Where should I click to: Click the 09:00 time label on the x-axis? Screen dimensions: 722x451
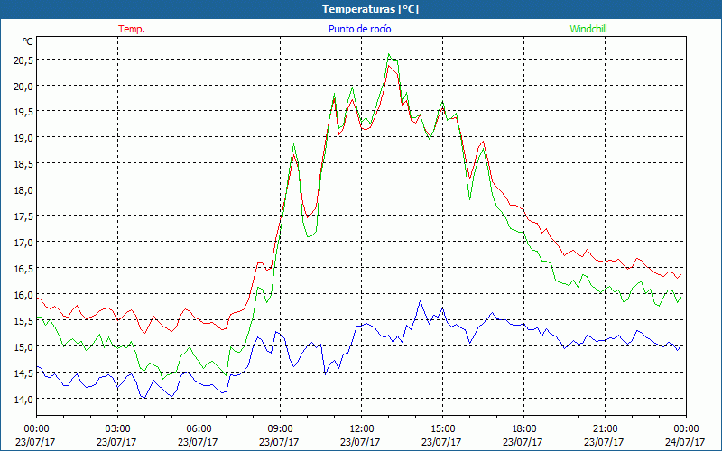pyautogui.click(x=280, y=429)
